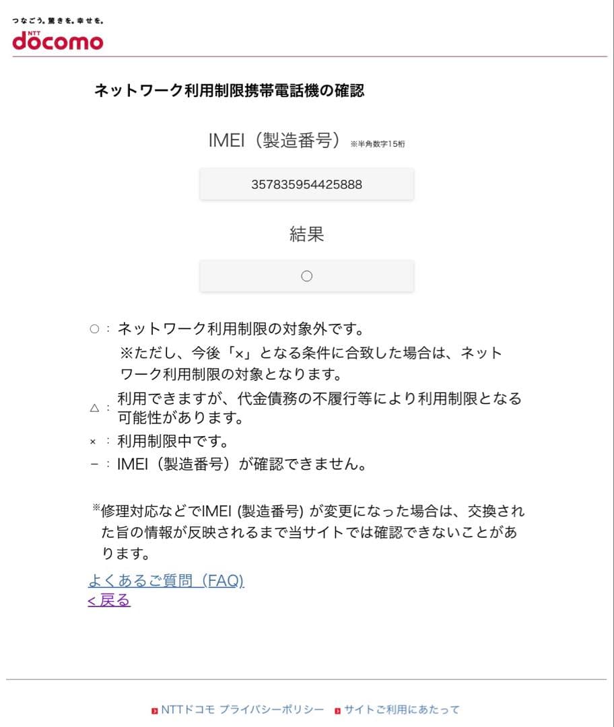Click the page heading ネットワーク利用制限携帯電話機の確認

(229, 90)
